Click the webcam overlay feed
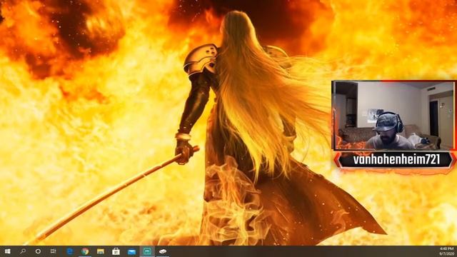The height and width of the screenshot is (257, 457). (x=394, y=116)
